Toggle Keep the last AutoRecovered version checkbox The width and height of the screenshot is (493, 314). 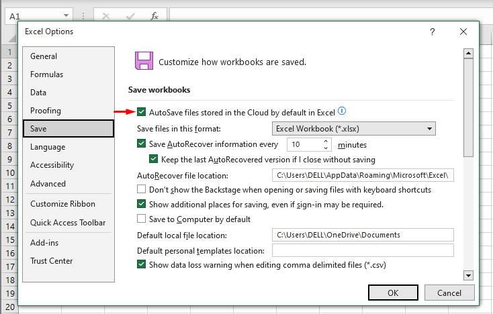point(153,159)
